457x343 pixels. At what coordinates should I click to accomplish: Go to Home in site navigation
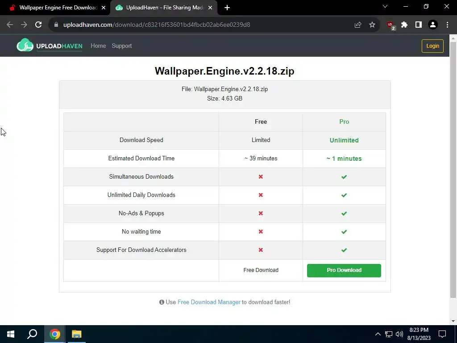(x=98, y=46)
